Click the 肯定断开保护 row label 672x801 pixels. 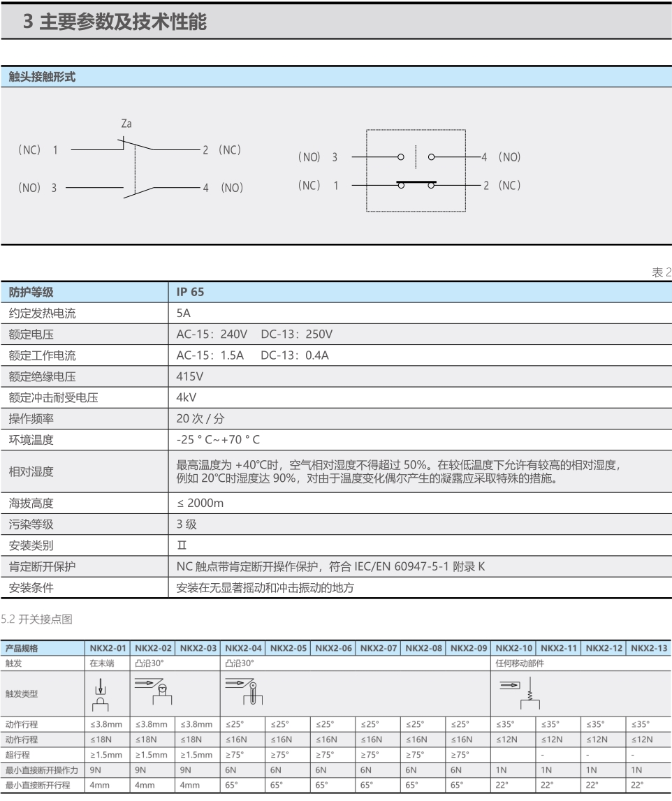pos(42,566)
